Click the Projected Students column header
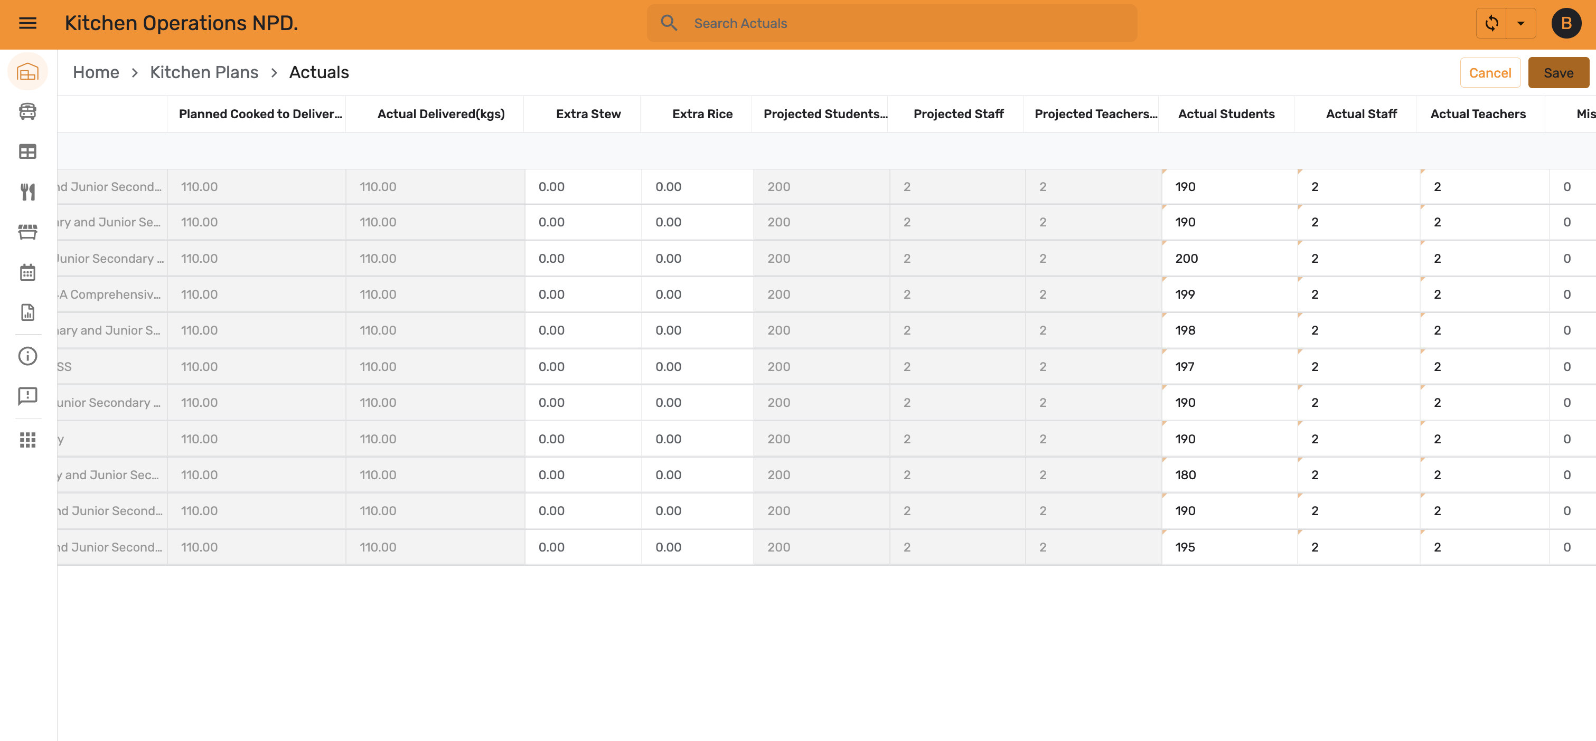The height and width of the screenshot is (741, 1596). point(820,114)
